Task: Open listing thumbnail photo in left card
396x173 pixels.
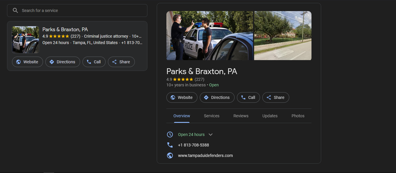Action: click(x=25, y=40)
